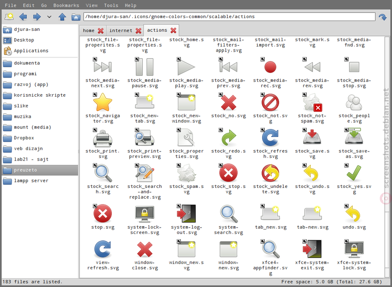Open Desktop in the sidebar
This screenshot has height=287, width=392.
[x=40, y=40]
